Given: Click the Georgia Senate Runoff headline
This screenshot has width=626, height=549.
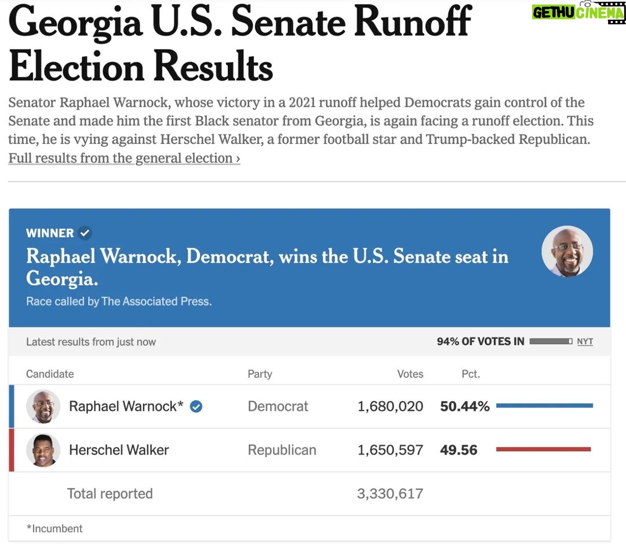Looking at the screenshot, I should pyautogui.click(x=240, y=43).
